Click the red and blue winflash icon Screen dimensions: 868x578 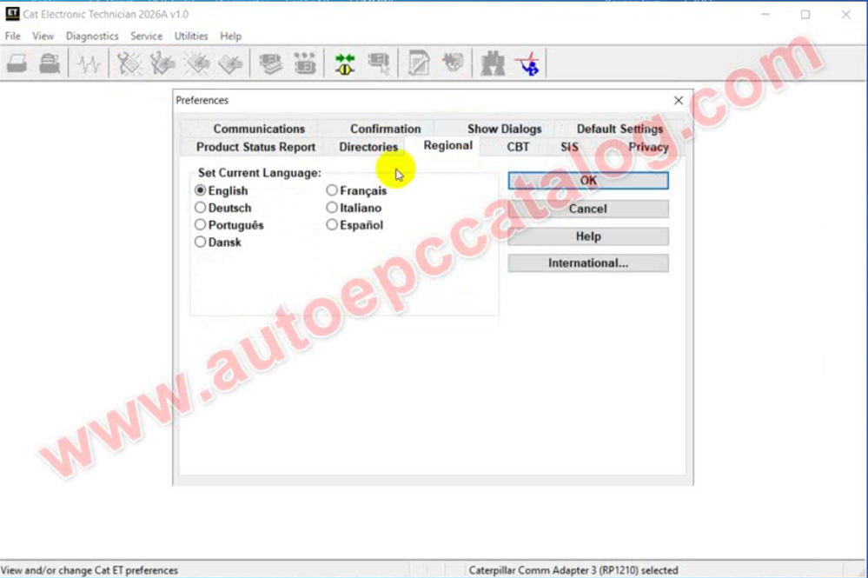(527, 63)
